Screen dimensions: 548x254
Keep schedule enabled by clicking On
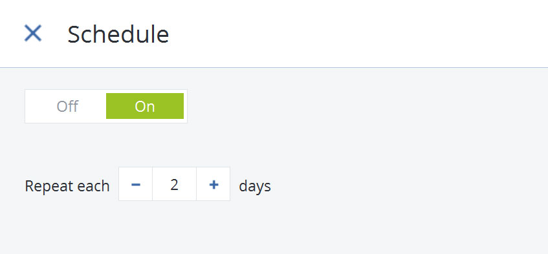145,106
